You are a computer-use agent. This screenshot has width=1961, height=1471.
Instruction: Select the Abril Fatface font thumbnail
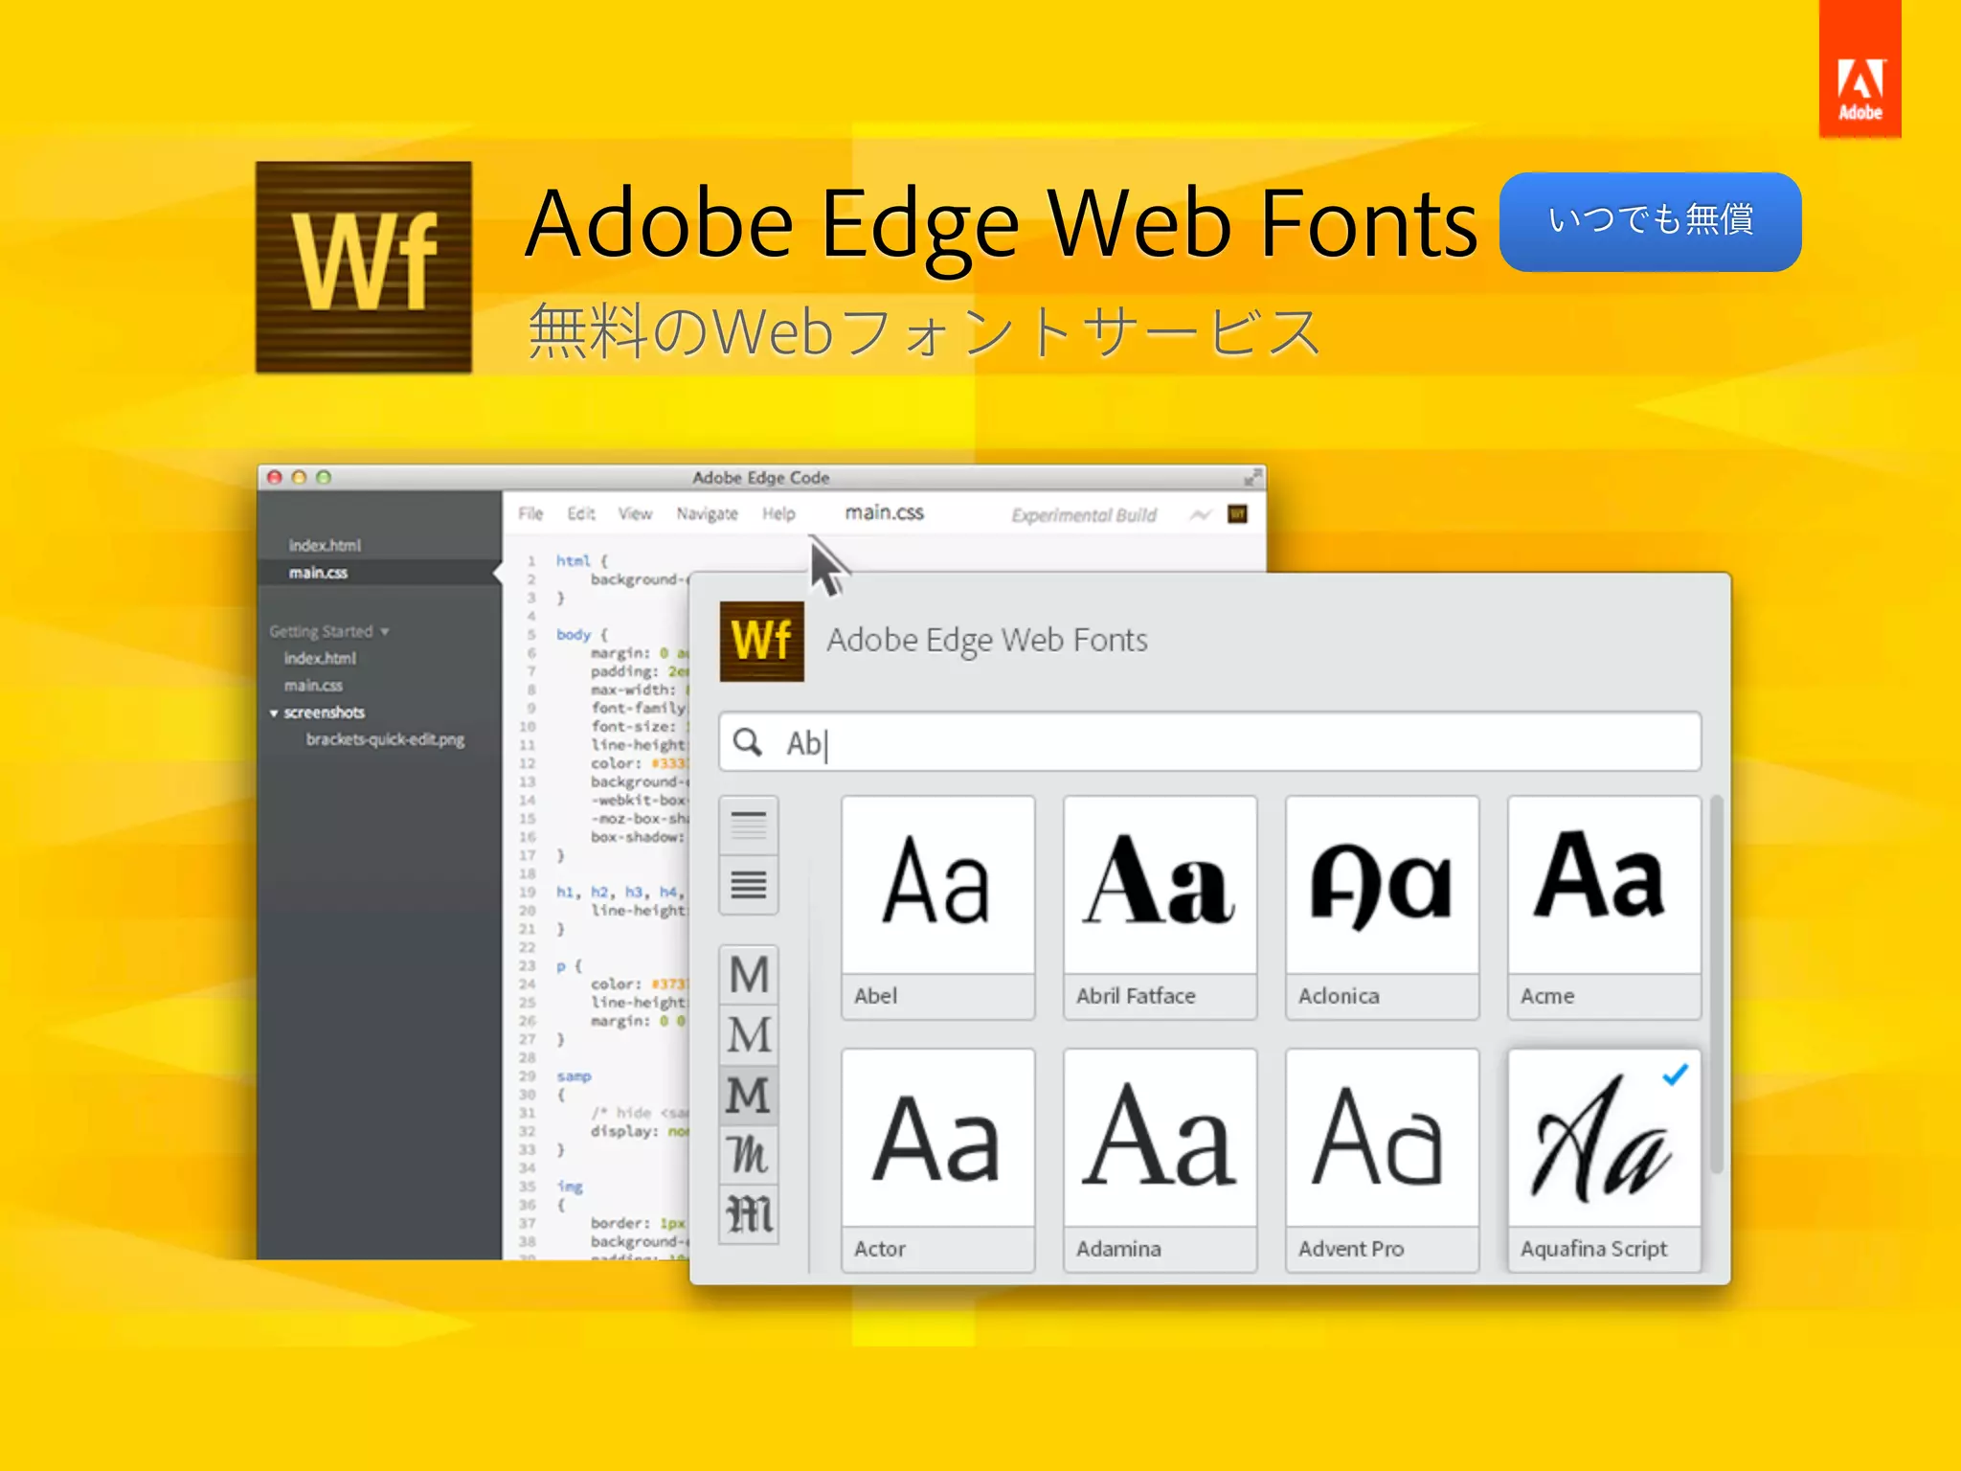tap(1160, 907)
